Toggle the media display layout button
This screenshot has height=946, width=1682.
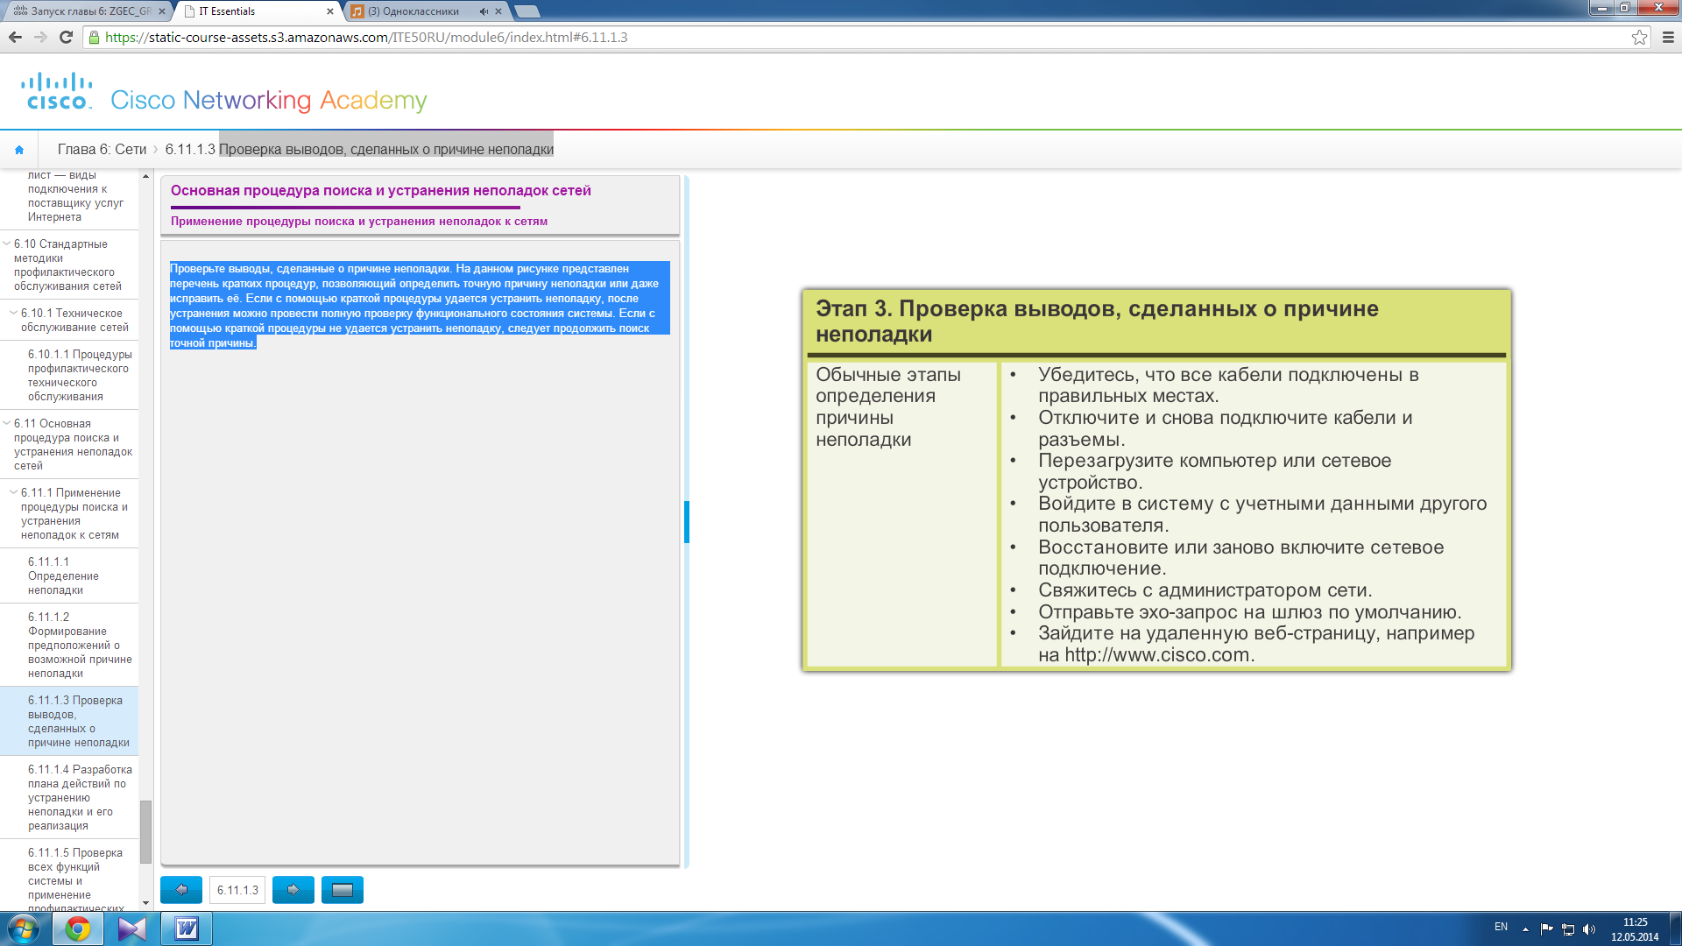click(x=343, y=890)
